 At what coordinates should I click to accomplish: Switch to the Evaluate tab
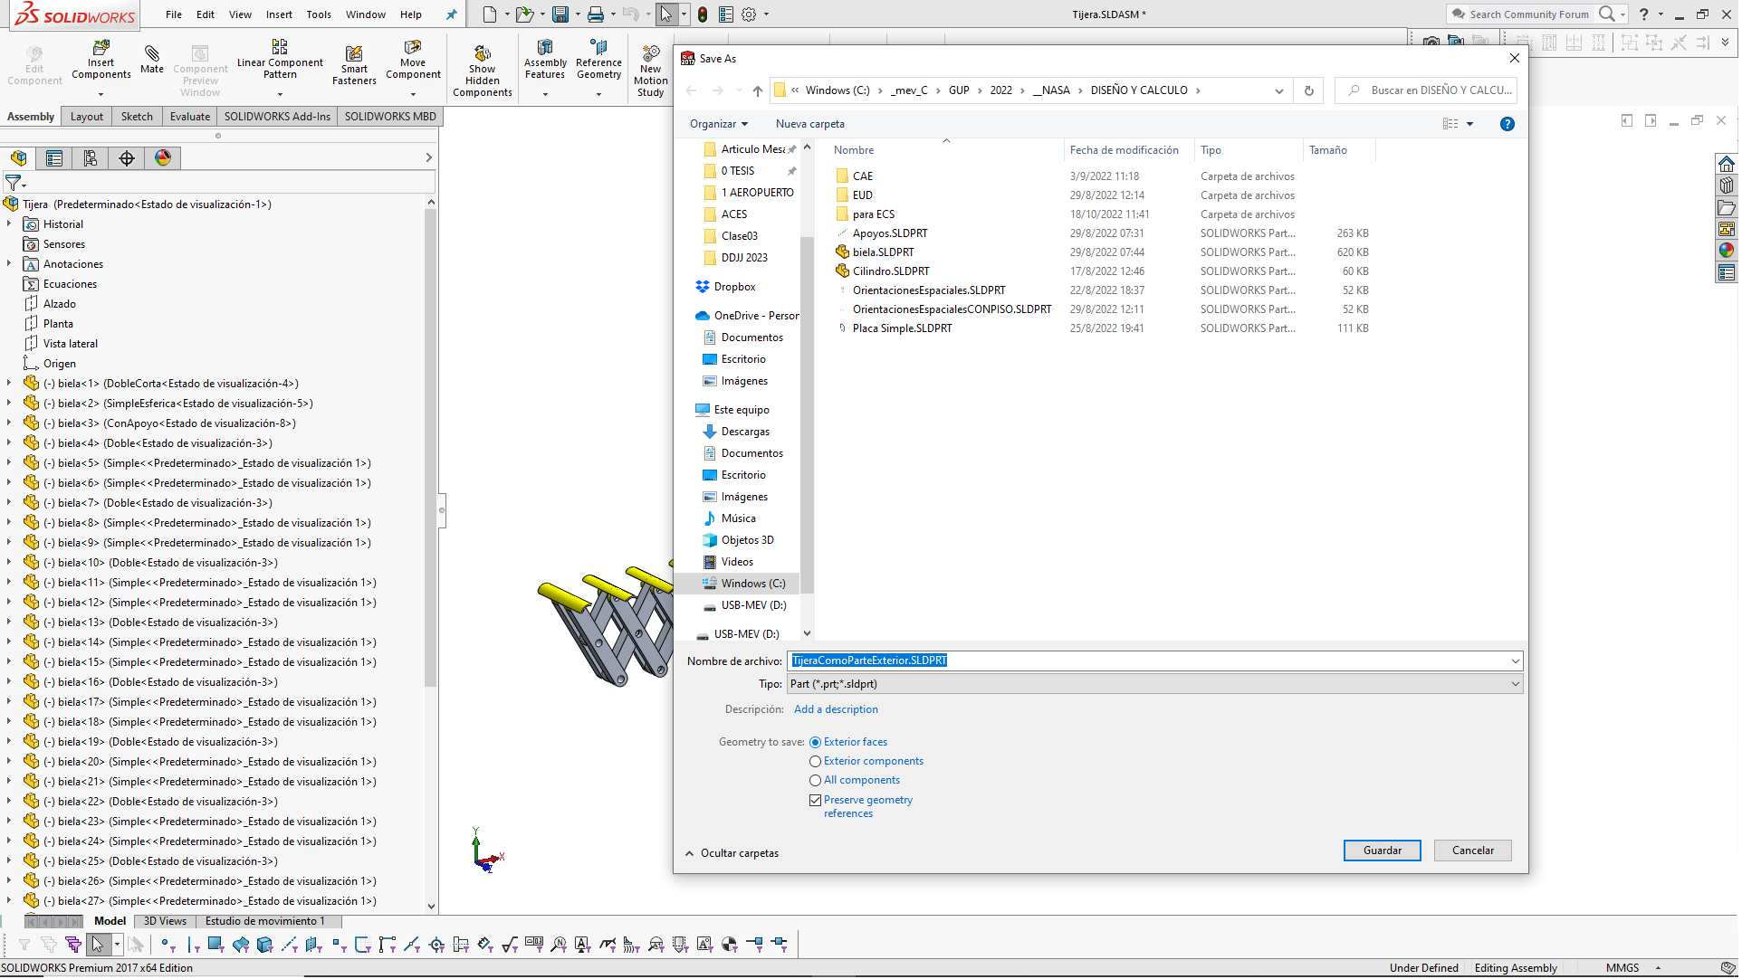[190, 117]
